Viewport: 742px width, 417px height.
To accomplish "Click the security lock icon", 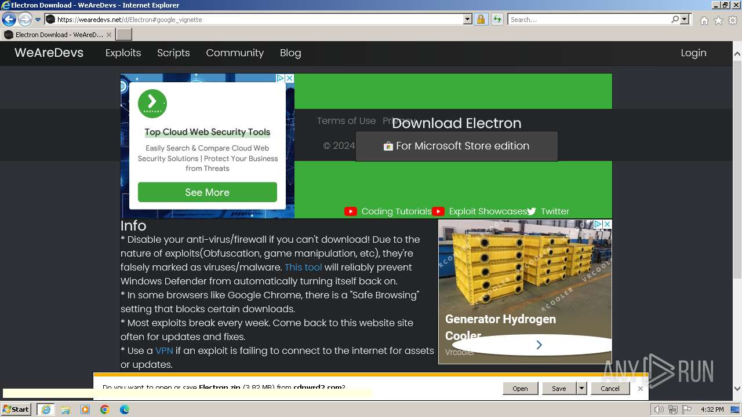I will tap(481, 20).
